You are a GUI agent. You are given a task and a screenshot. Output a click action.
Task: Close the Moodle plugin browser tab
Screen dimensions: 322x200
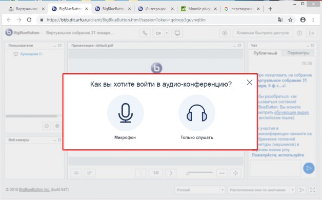tap(215, 9)
